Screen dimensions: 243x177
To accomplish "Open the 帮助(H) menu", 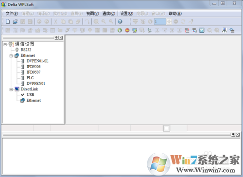I will click(175, 14).
